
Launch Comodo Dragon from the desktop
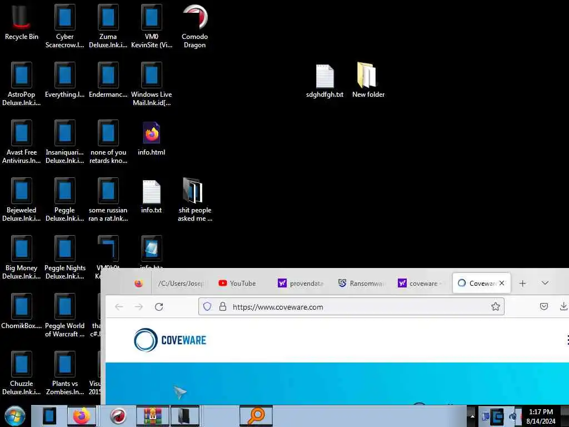coord(195,26)
